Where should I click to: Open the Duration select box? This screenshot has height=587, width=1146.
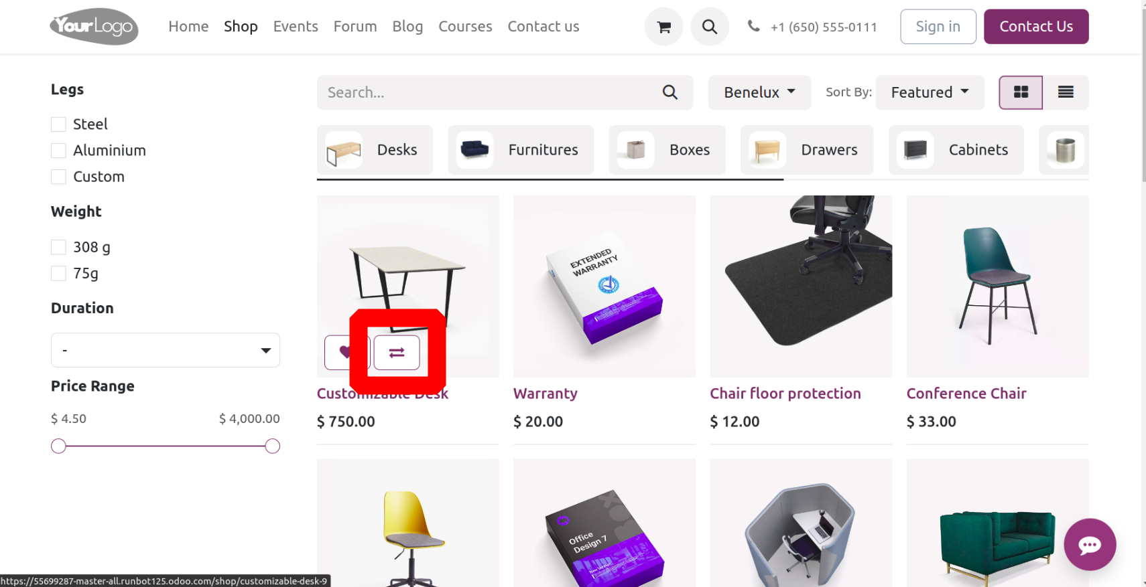point(166,350)
